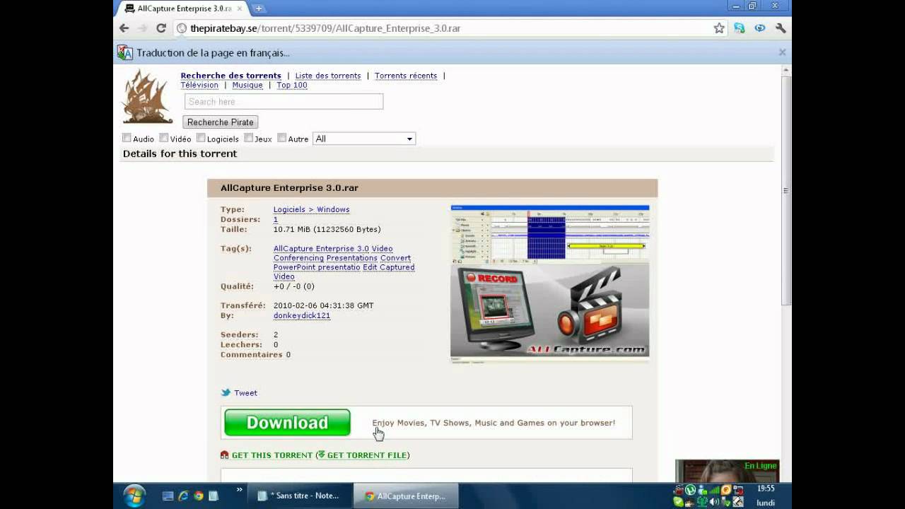Click the AllCapture Enterprise 3.0 tag link
The width and height of the screenshot is (905, 509).
pyautogui.click(x=321, y=249)
